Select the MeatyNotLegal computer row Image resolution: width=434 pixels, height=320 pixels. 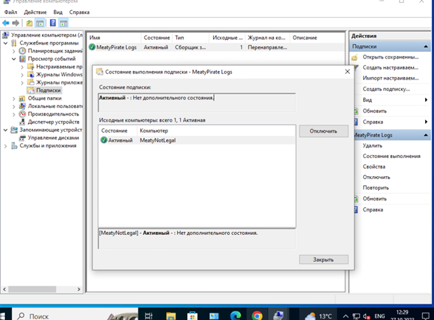[196, 140]
